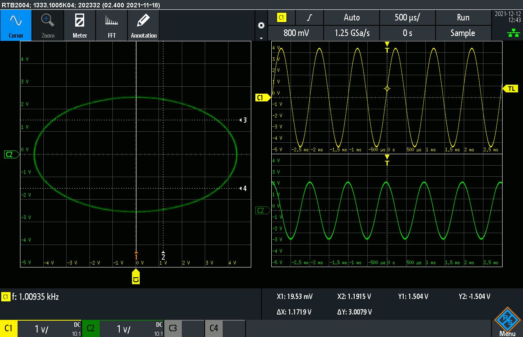Grab horizontal cursor 4 marker

[243, 189]
